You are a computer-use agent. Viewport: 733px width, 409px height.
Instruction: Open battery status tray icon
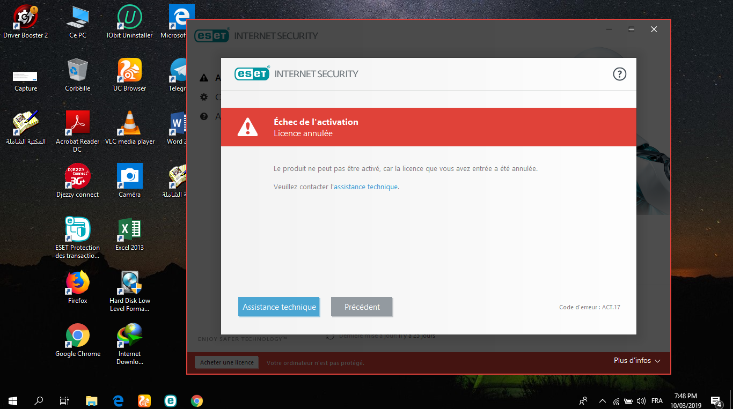click(628, 400)
